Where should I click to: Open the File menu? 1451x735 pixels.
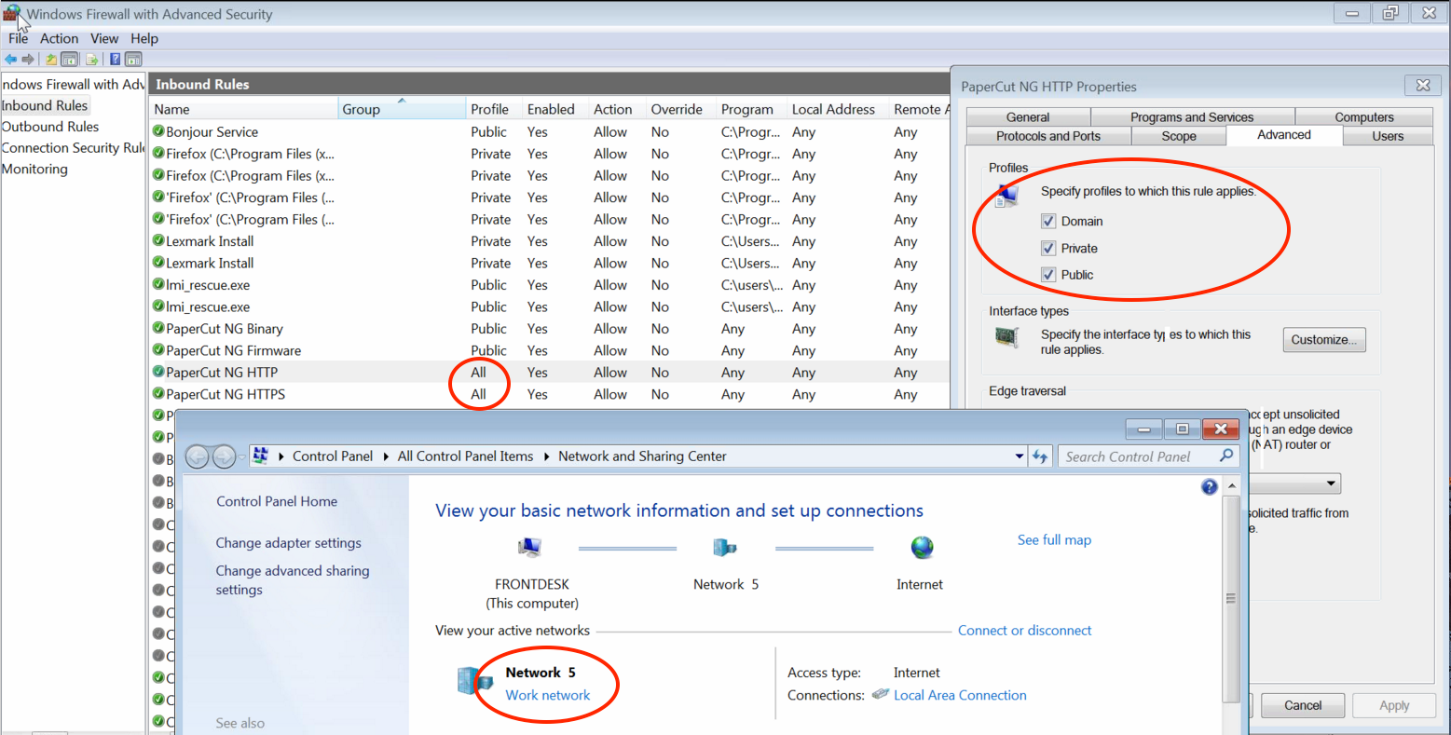19,38
